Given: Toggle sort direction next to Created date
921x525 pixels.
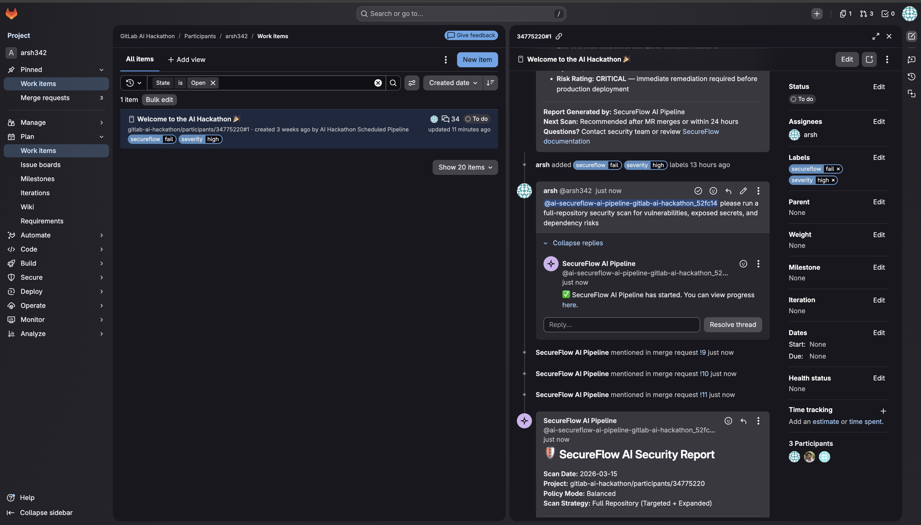Looking at the screenshot, I should (x=490, y=83).
